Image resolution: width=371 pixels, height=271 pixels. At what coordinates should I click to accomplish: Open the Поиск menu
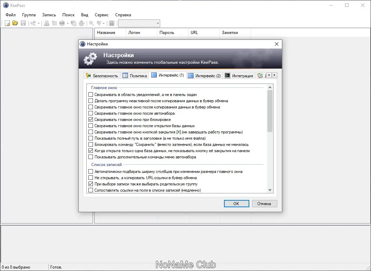click(x=68, y=15)
